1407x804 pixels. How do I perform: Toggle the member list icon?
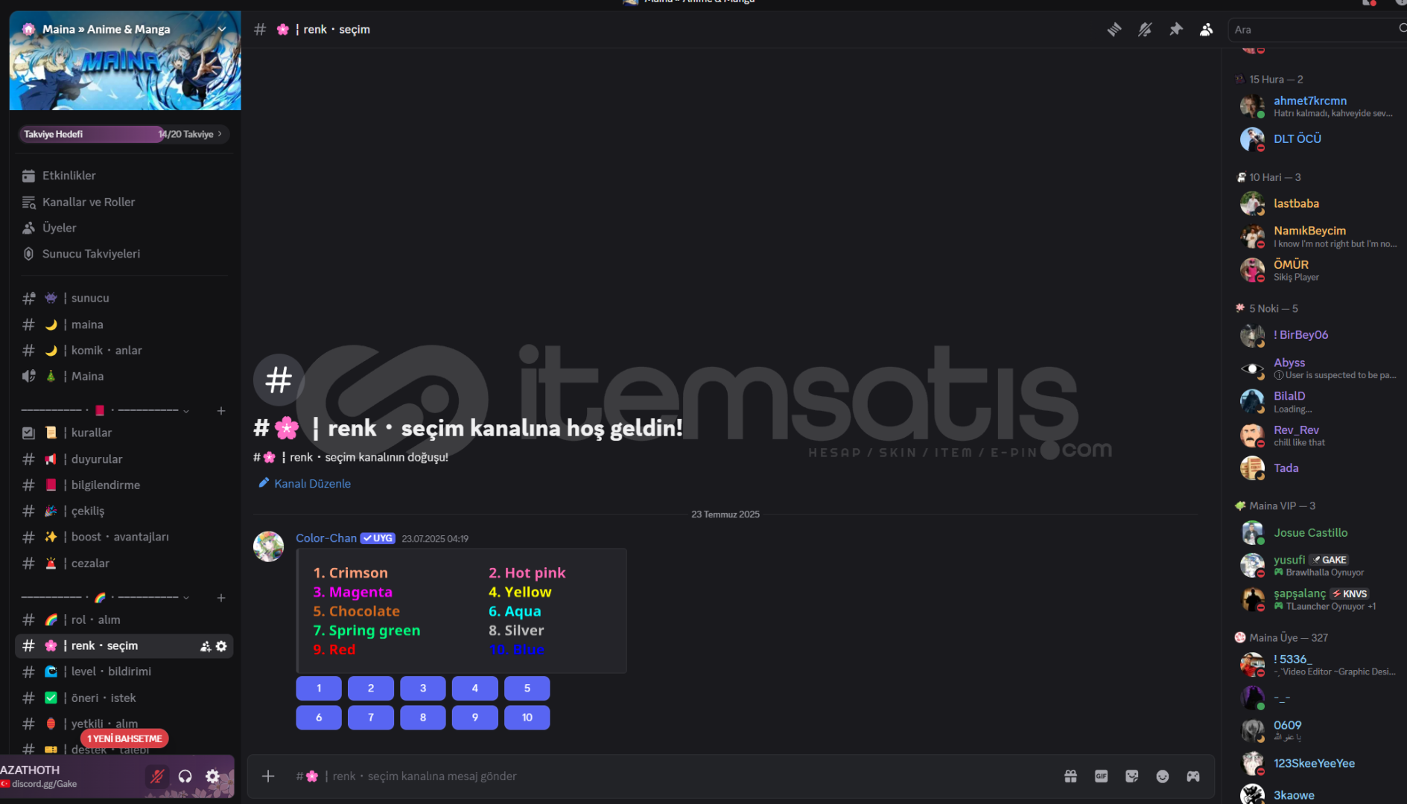tap(1206, 30)
